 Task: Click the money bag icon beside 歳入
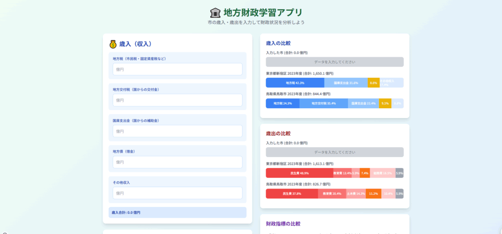coord(113,44)
